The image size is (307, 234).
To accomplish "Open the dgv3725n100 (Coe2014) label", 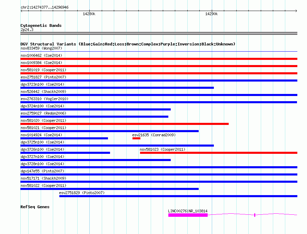I will coord(42,142).
